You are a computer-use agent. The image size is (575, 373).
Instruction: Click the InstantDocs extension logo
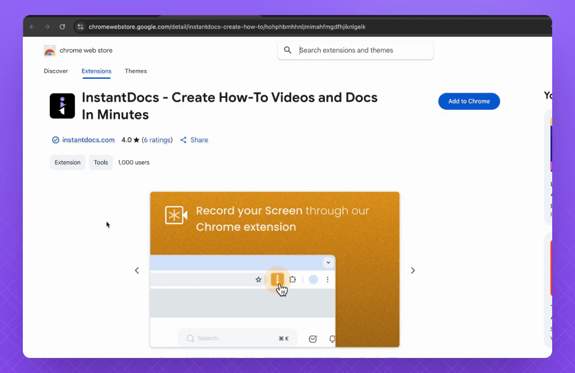(x=62, y=106)
